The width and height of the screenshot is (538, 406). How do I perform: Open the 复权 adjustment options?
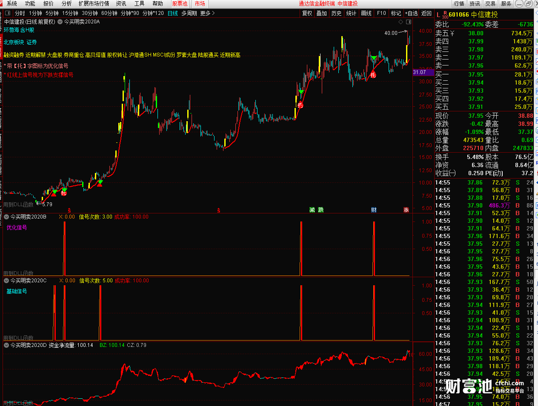pyautogui.click(x=307, y=13)
